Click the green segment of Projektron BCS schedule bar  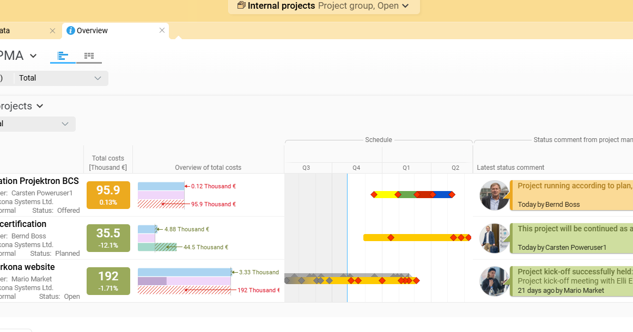pos(407,195)
